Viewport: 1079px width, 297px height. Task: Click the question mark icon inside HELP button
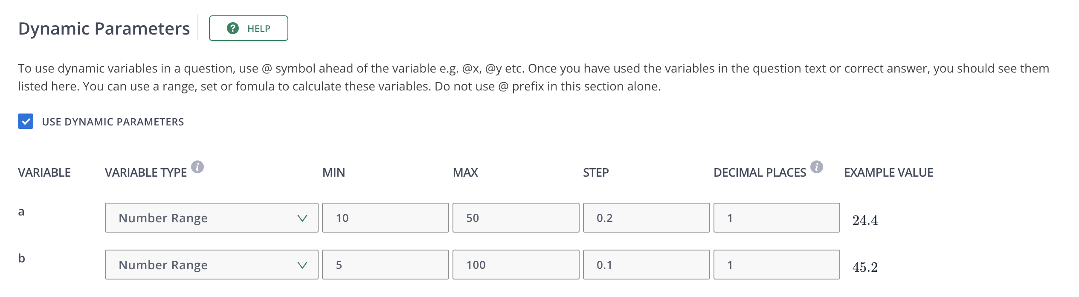pyautogui.click(x=232, y=28)
